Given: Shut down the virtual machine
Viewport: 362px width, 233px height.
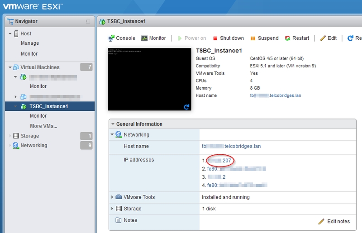Looking at the screenshot, I should (x=228, y=38).
